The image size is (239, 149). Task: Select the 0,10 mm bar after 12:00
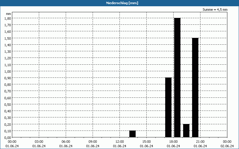point(132,134)
